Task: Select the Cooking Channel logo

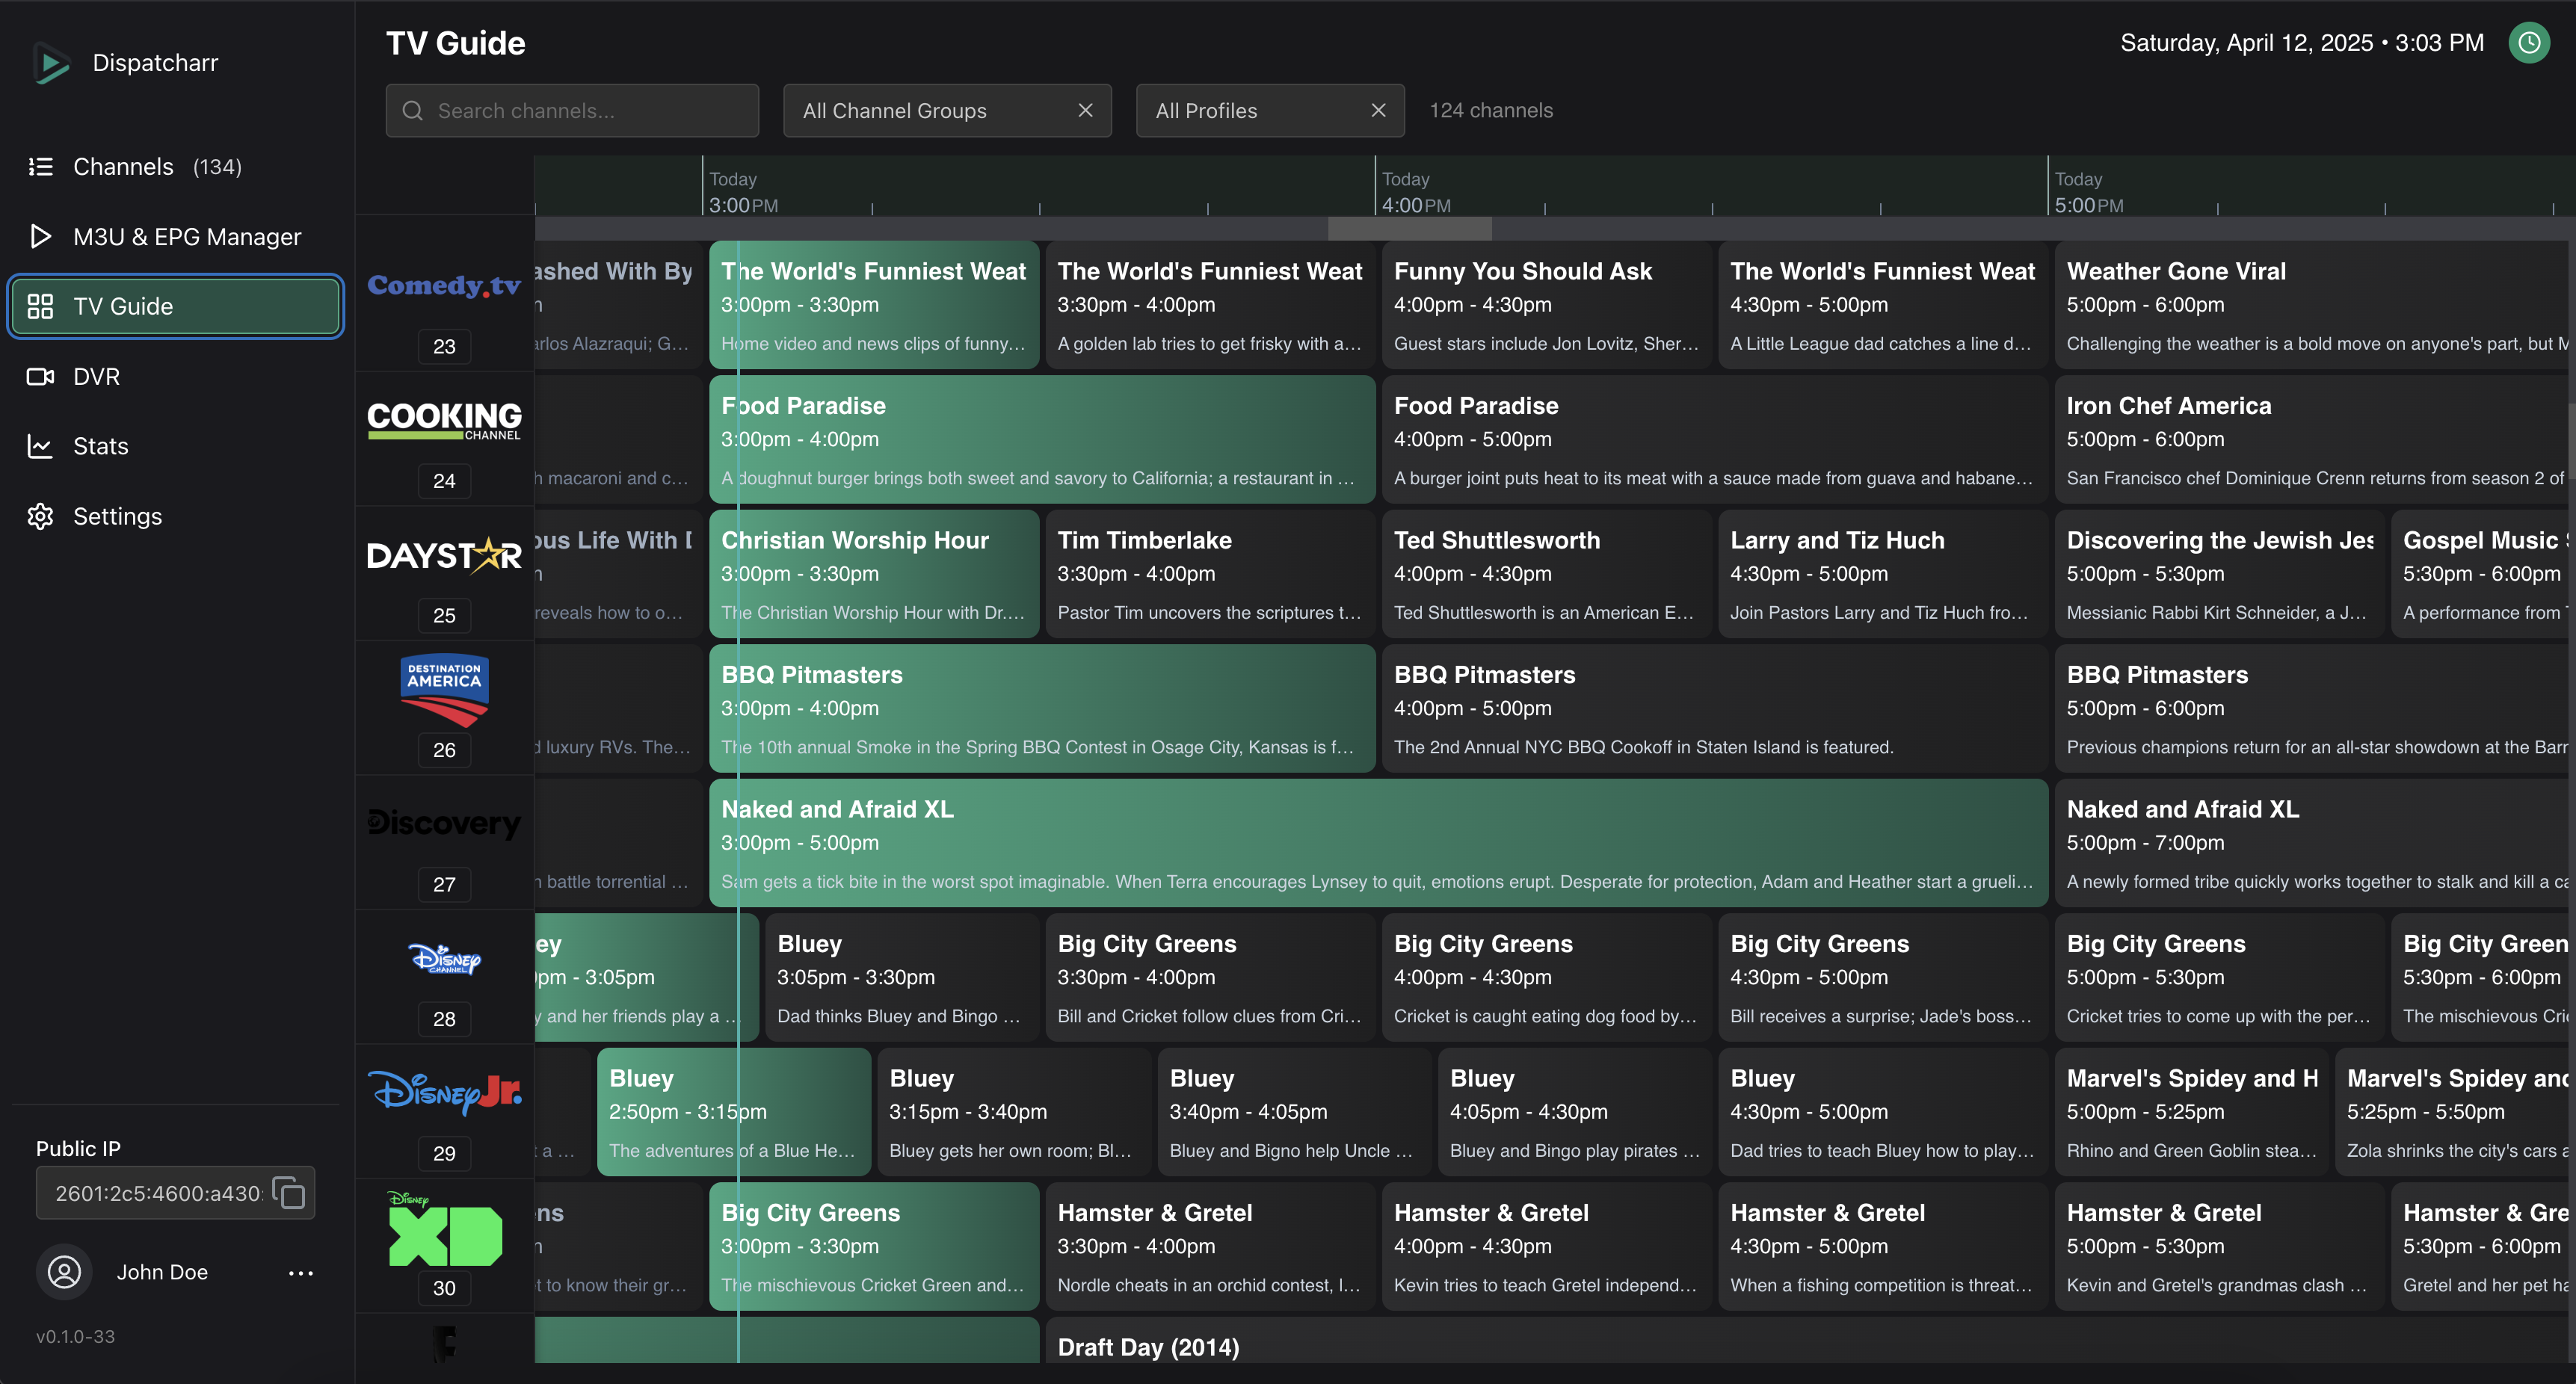Action: pos(444,420)
